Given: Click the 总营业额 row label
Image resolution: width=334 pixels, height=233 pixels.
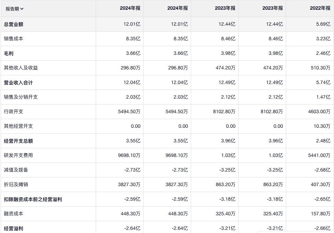Looking at the screenshot, I should tap(14, 24).
